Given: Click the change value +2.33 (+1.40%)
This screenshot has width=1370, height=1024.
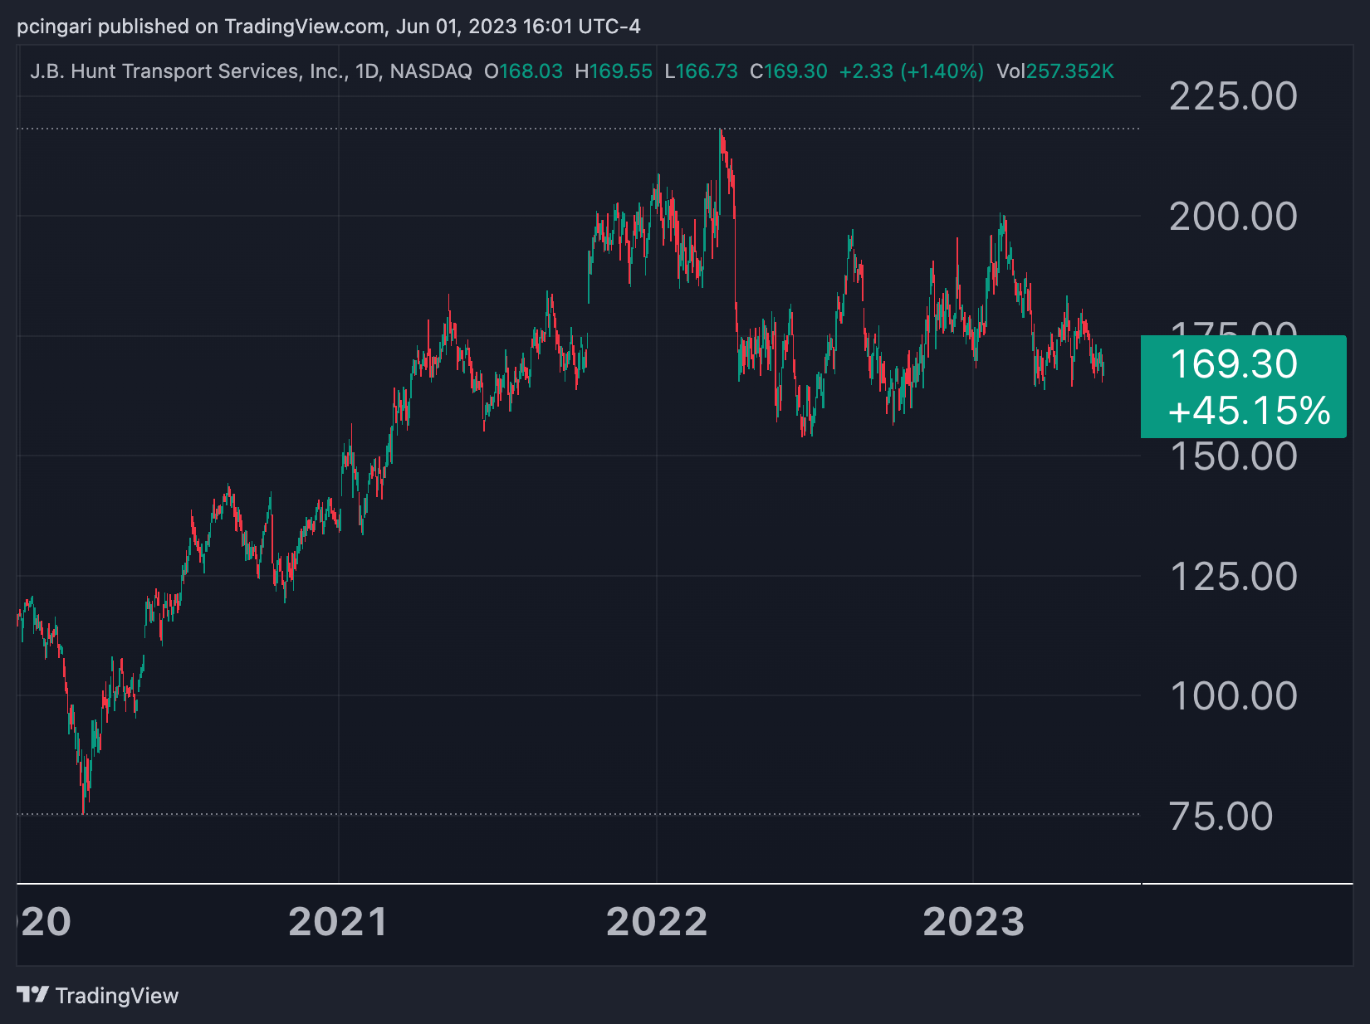Looking at the screenshot, I should 911,71.
